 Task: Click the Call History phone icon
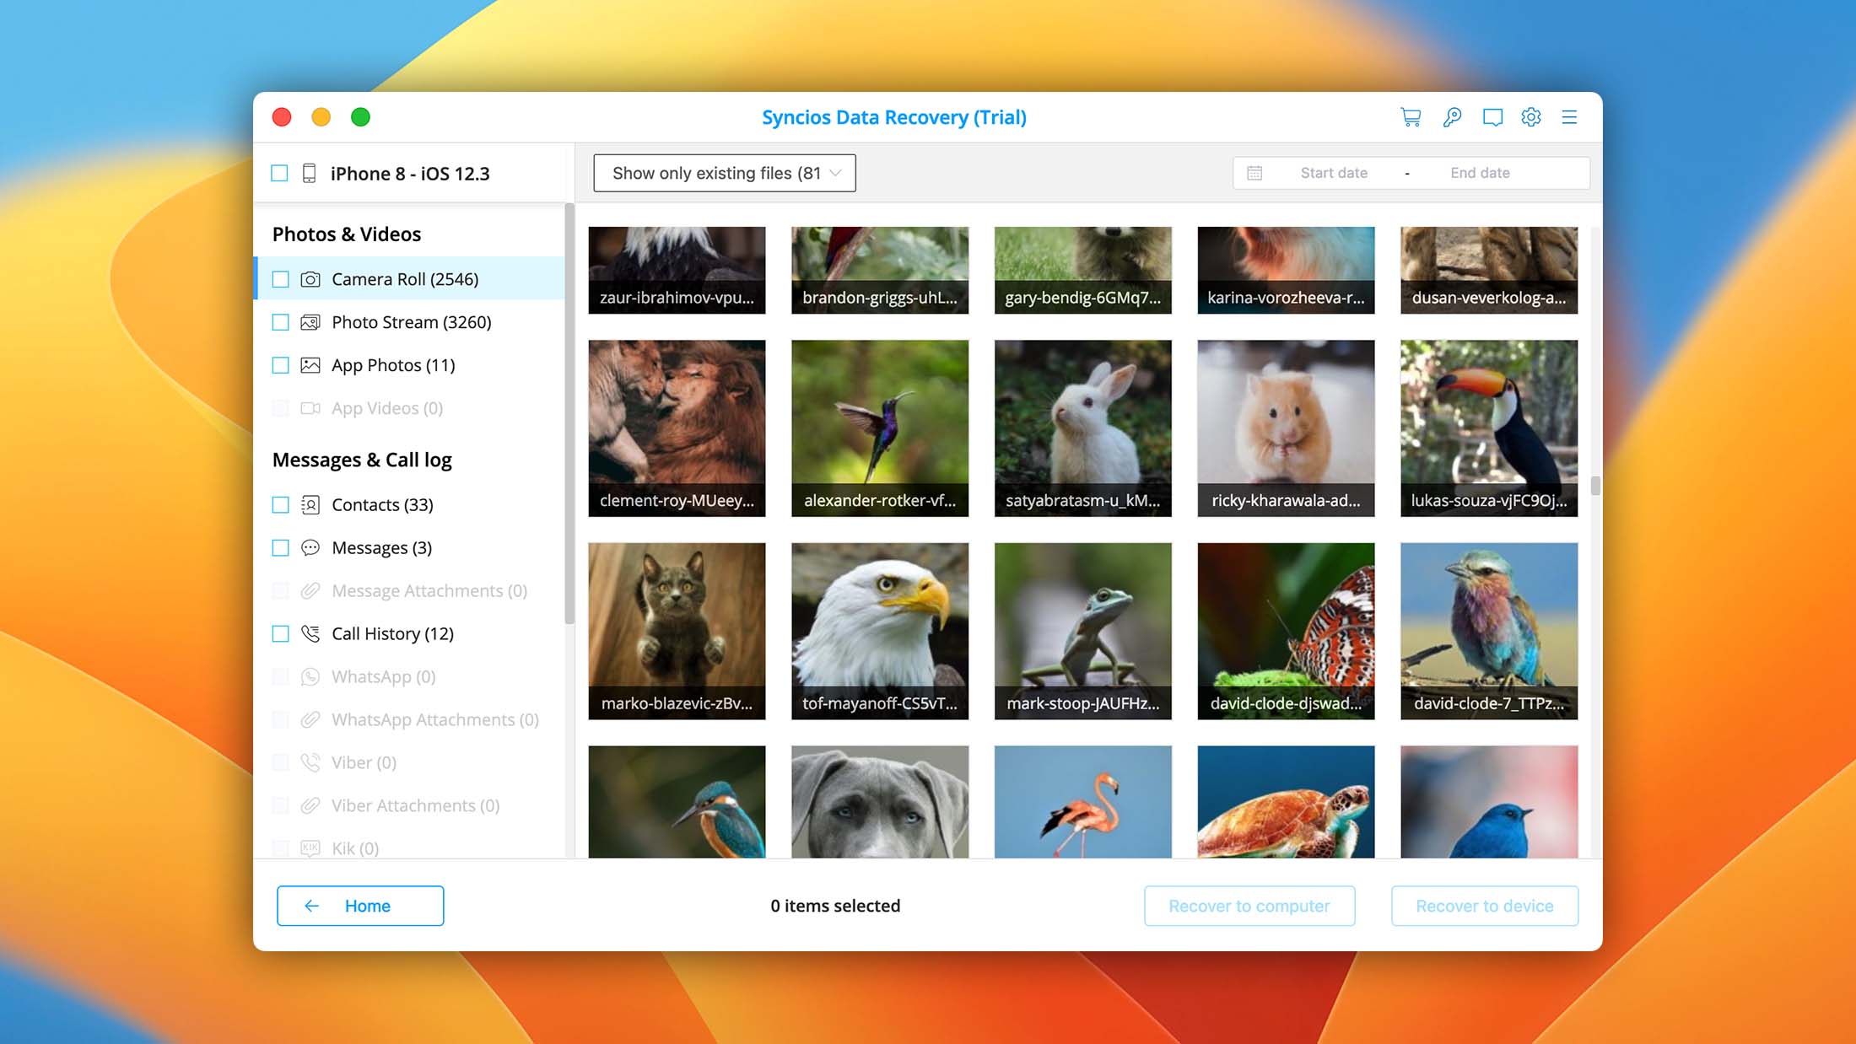(310, 633)
